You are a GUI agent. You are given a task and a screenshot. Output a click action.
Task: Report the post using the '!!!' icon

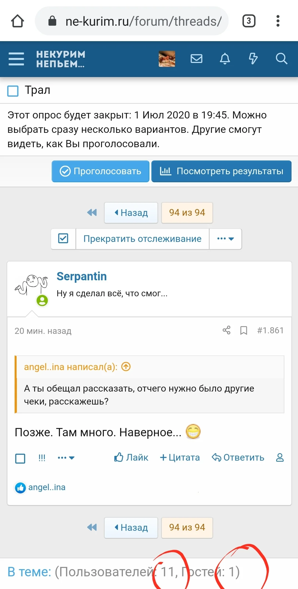(41, 458)
